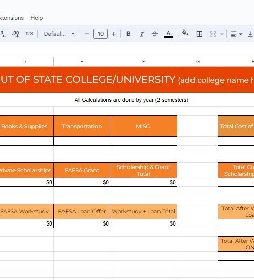This screenshot has width=254, height=280.
Task: Decrease font size with minus button
Action: [87, 34]
